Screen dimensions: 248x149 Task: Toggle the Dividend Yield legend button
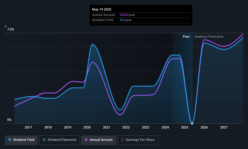21,140
